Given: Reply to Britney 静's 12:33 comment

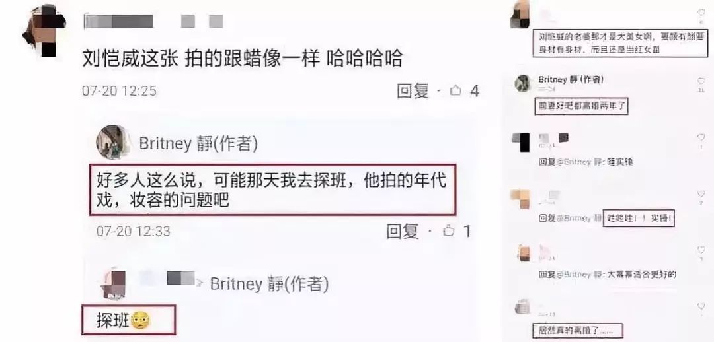Looking at the screenshot, I should pyautogui.click(x=402, y=232).
